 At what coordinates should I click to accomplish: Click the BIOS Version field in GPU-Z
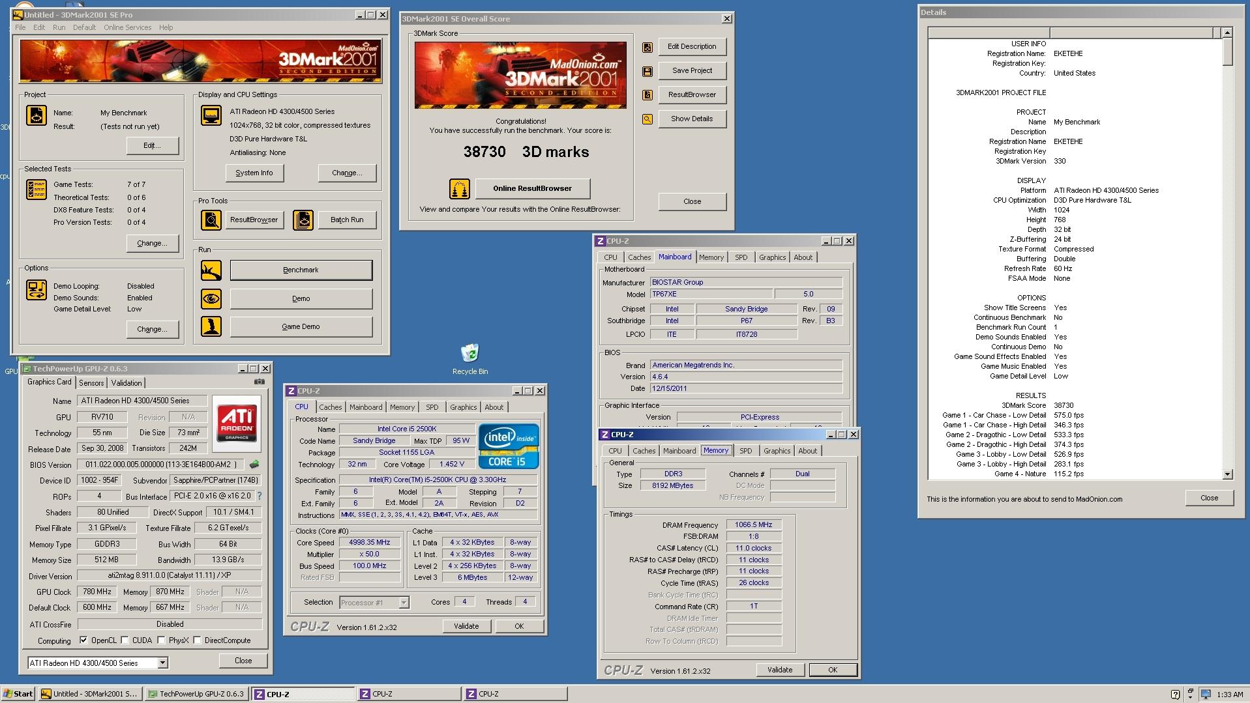pyautogui.click(x=160, y=465)
